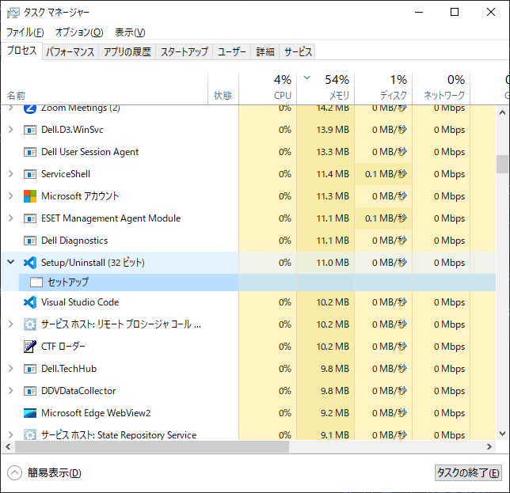This screenshot has width=510, height=493.
Task: Expand the Microsoft アカウント process
Action: [11, 196]
